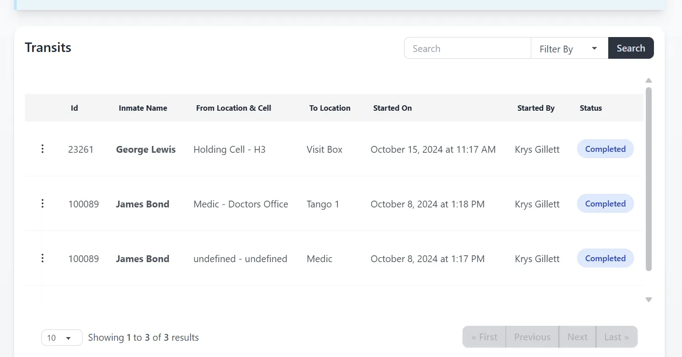Screen dimensions: 682x357
Task: Sort by the Started On column header
Action: pos(392,108)
